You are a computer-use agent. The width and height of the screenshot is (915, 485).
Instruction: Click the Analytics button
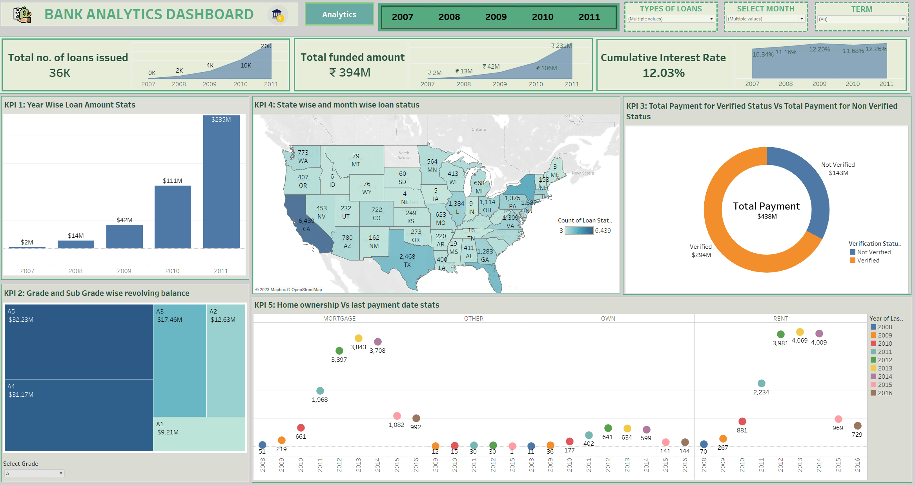point(339,15)
